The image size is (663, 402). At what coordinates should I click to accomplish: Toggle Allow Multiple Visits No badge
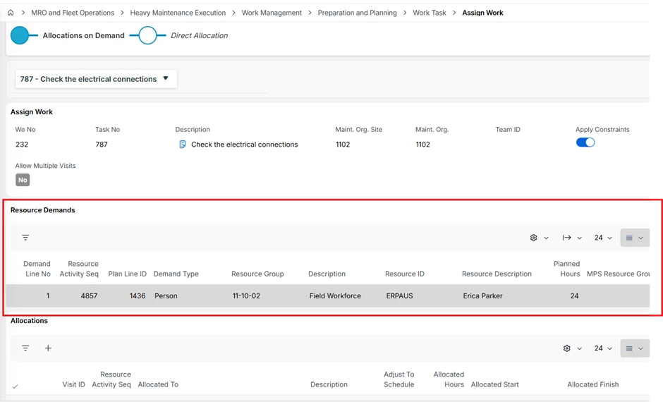pos(23,180)
